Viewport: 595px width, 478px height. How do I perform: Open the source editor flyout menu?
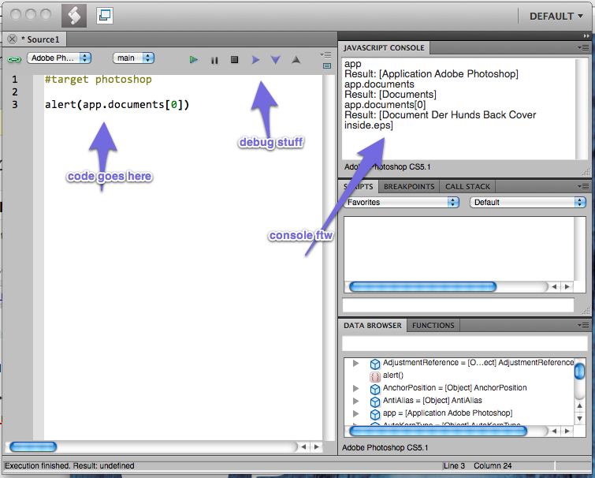(326, 54)
